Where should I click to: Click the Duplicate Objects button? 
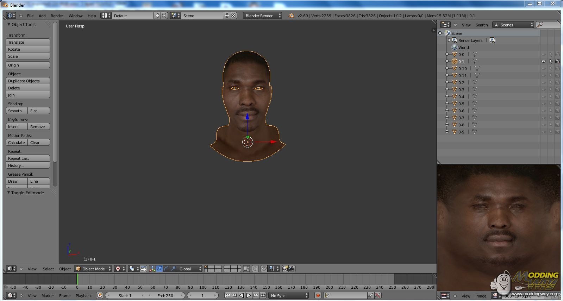28,81
